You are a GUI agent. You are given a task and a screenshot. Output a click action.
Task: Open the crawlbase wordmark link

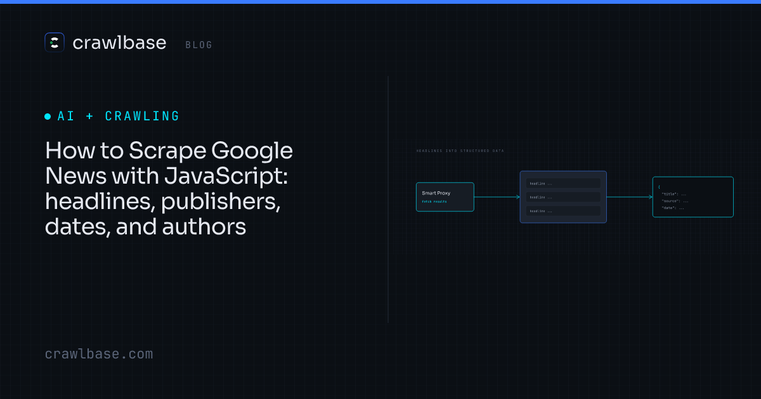coord(119,42)
